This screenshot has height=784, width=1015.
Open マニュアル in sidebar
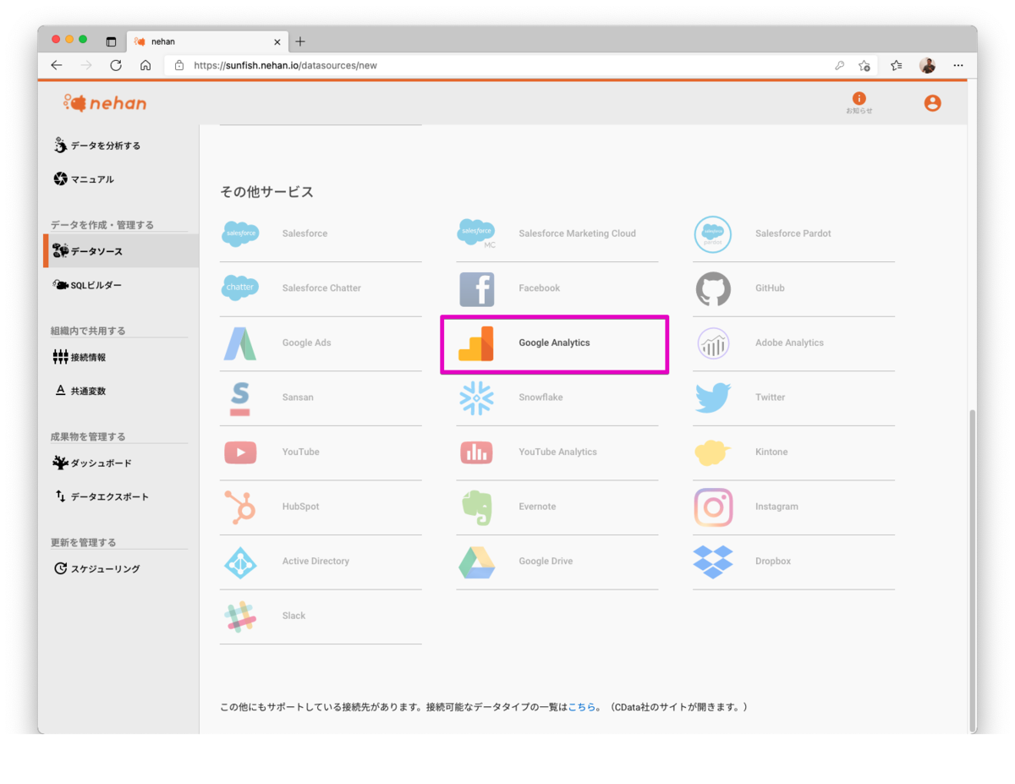[83, 179]
